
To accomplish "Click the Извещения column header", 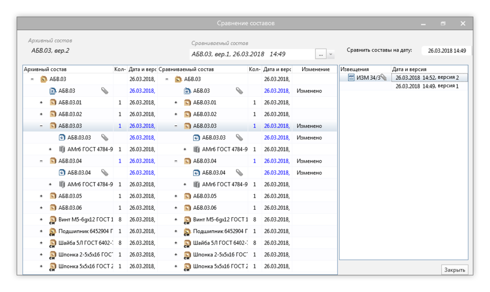I will coord(355,69).
